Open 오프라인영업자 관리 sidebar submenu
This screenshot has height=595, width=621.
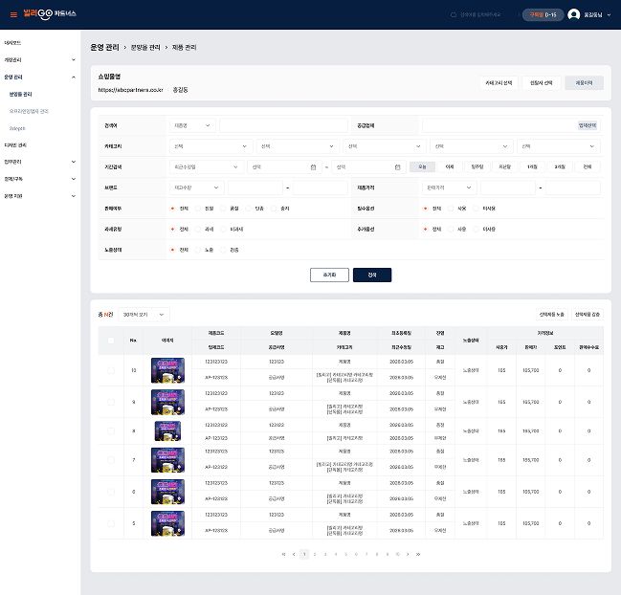(29, 111)
